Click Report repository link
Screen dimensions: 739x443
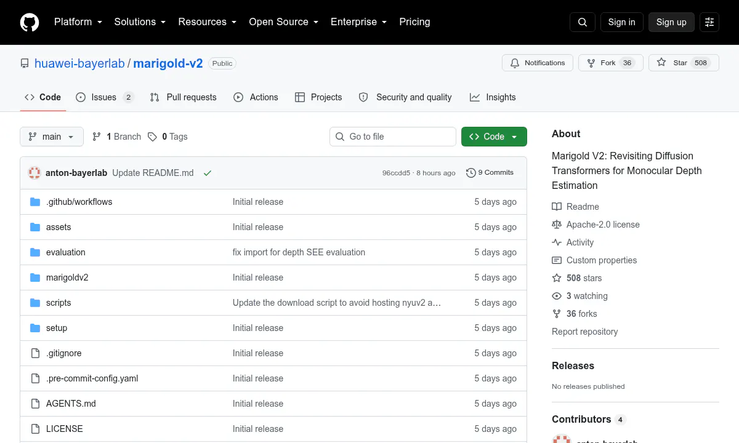pos(584,332)
